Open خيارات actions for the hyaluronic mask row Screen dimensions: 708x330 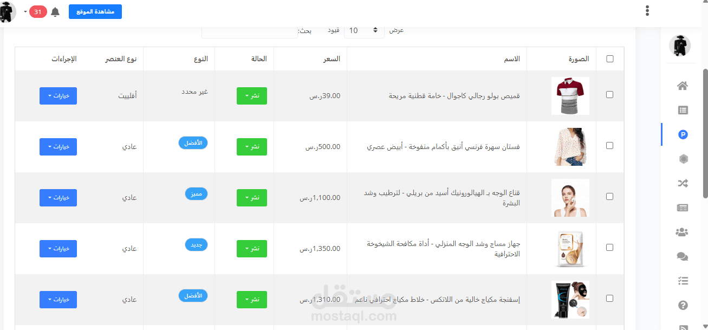tap(58, 198)
